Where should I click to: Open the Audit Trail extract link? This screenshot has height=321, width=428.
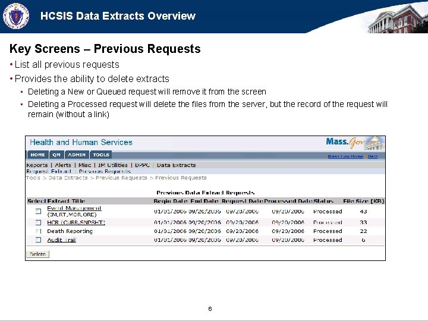[x=62, y=240]
